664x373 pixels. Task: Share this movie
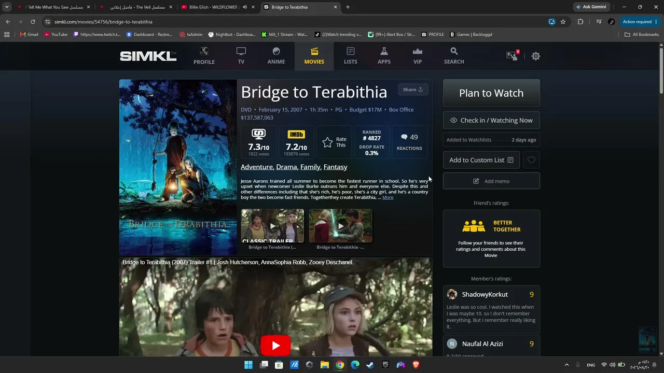[x=413, y=89]
